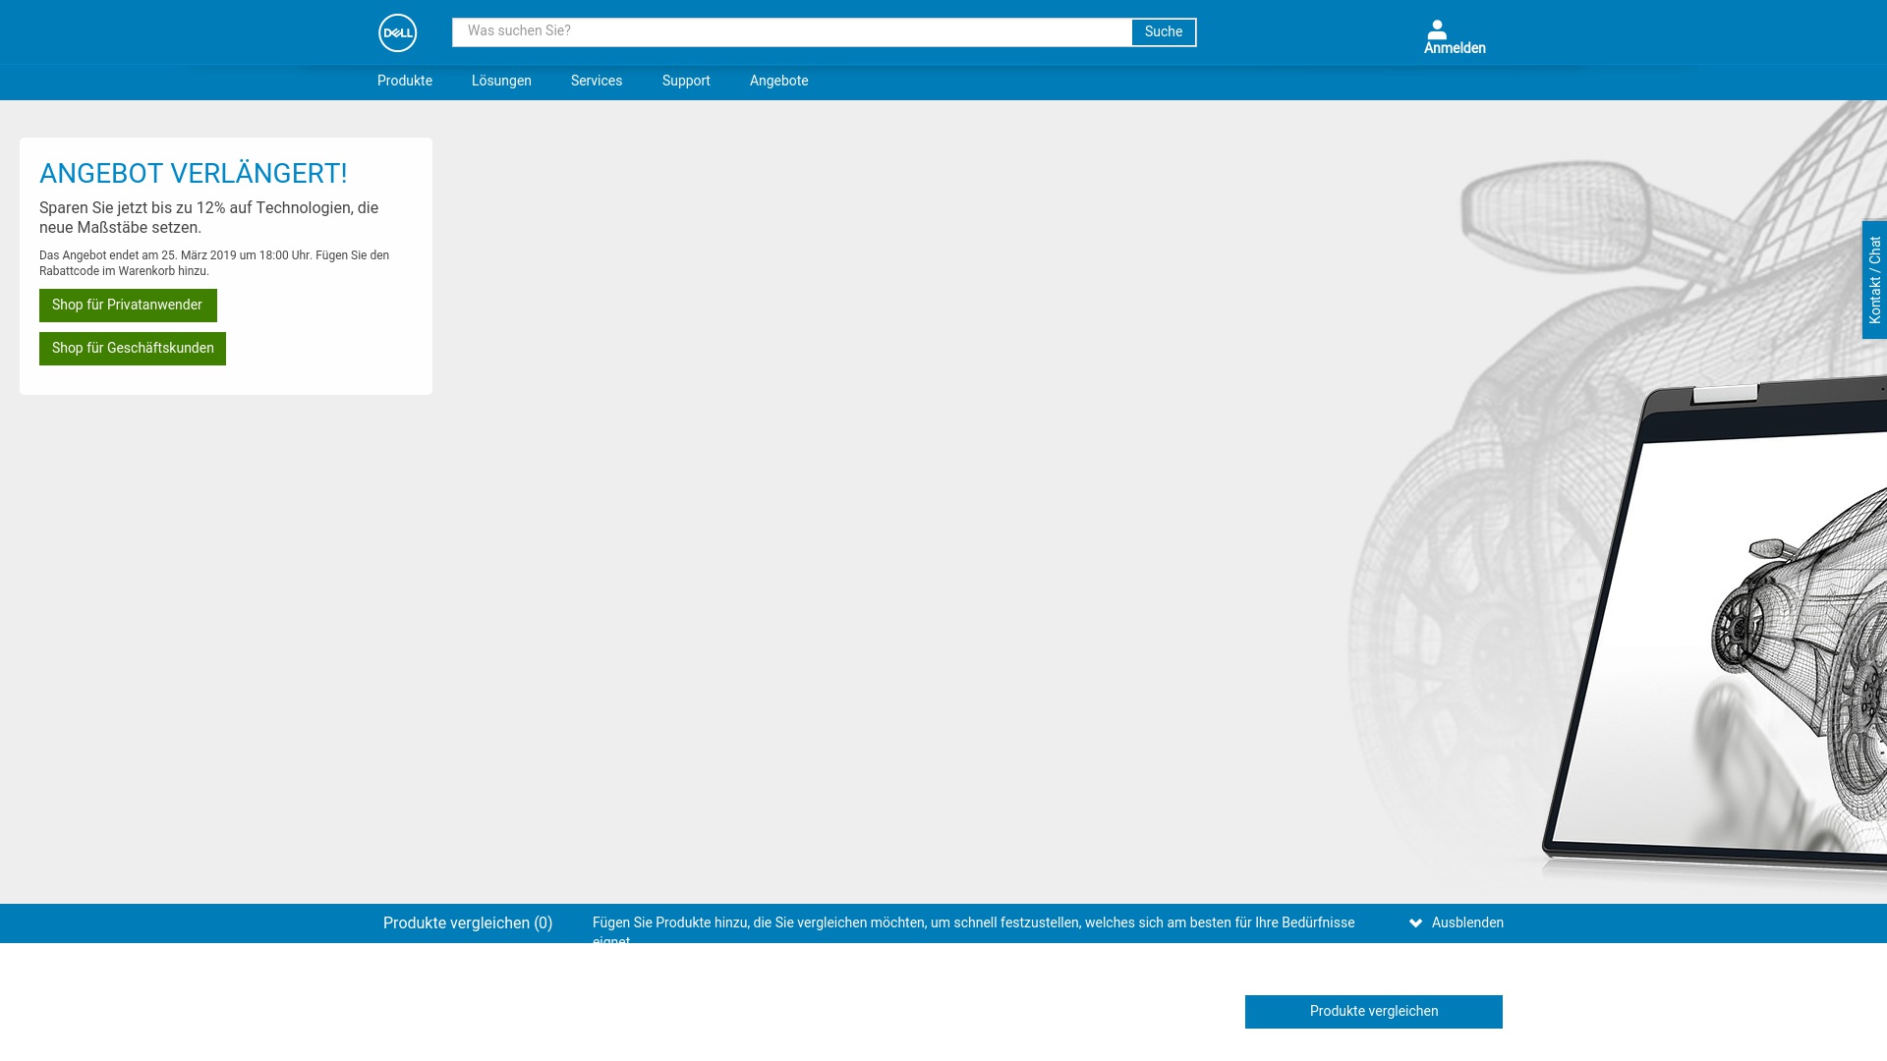Click the 'Produkte vergleichen (0)' heading
Image resolution: width=1887 pixels, height=1061 pixels.
click(x=468, y=923)
